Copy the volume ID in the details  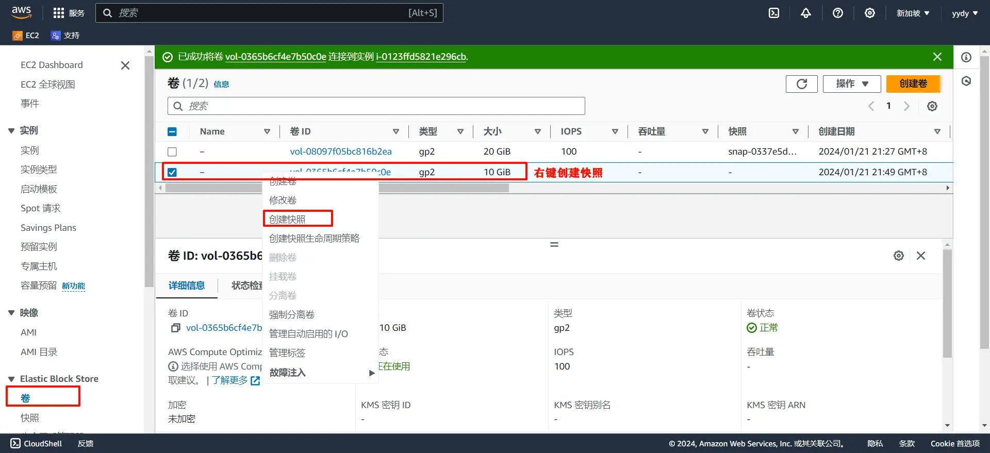[175, 328]
